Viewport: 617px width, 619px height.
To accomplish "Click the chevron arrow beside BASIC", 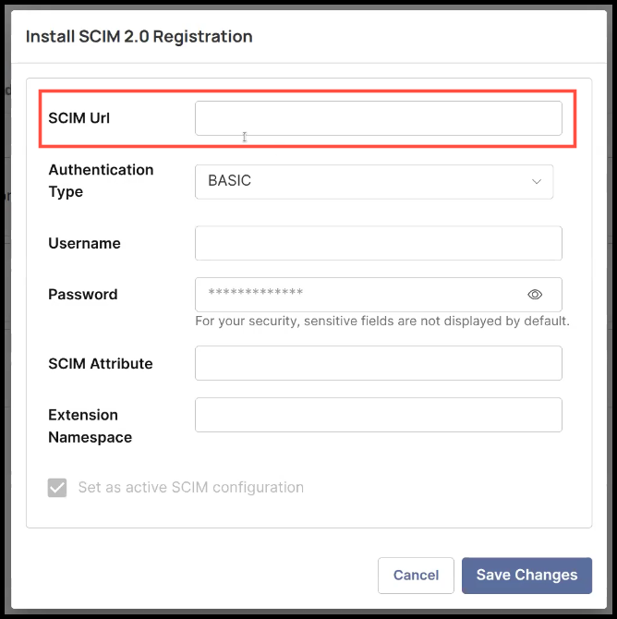I will [537, 181].
